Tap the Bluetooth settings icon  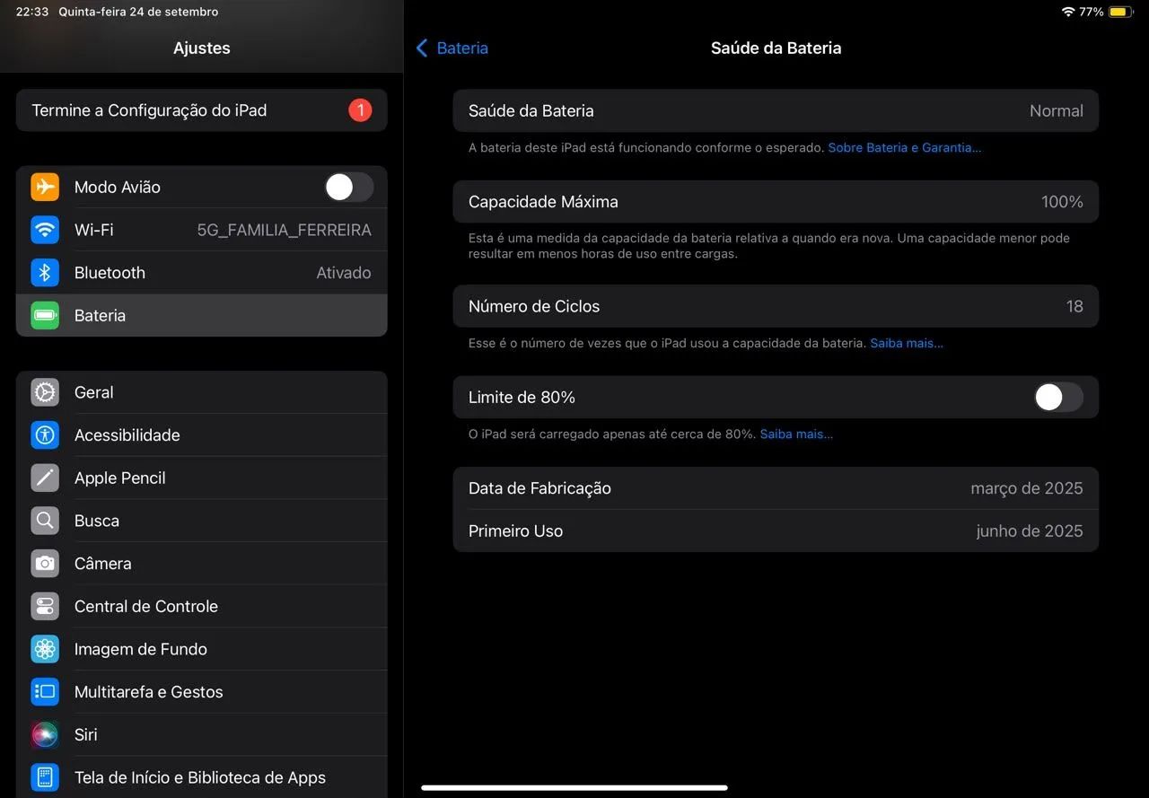45,273
